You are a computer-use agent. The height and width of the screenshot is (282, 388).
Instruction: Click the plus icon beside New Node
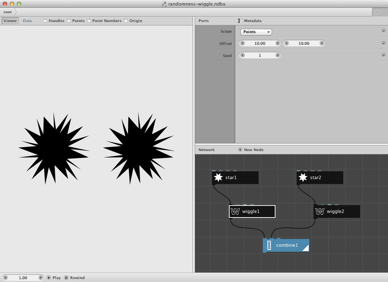point(240,150)
